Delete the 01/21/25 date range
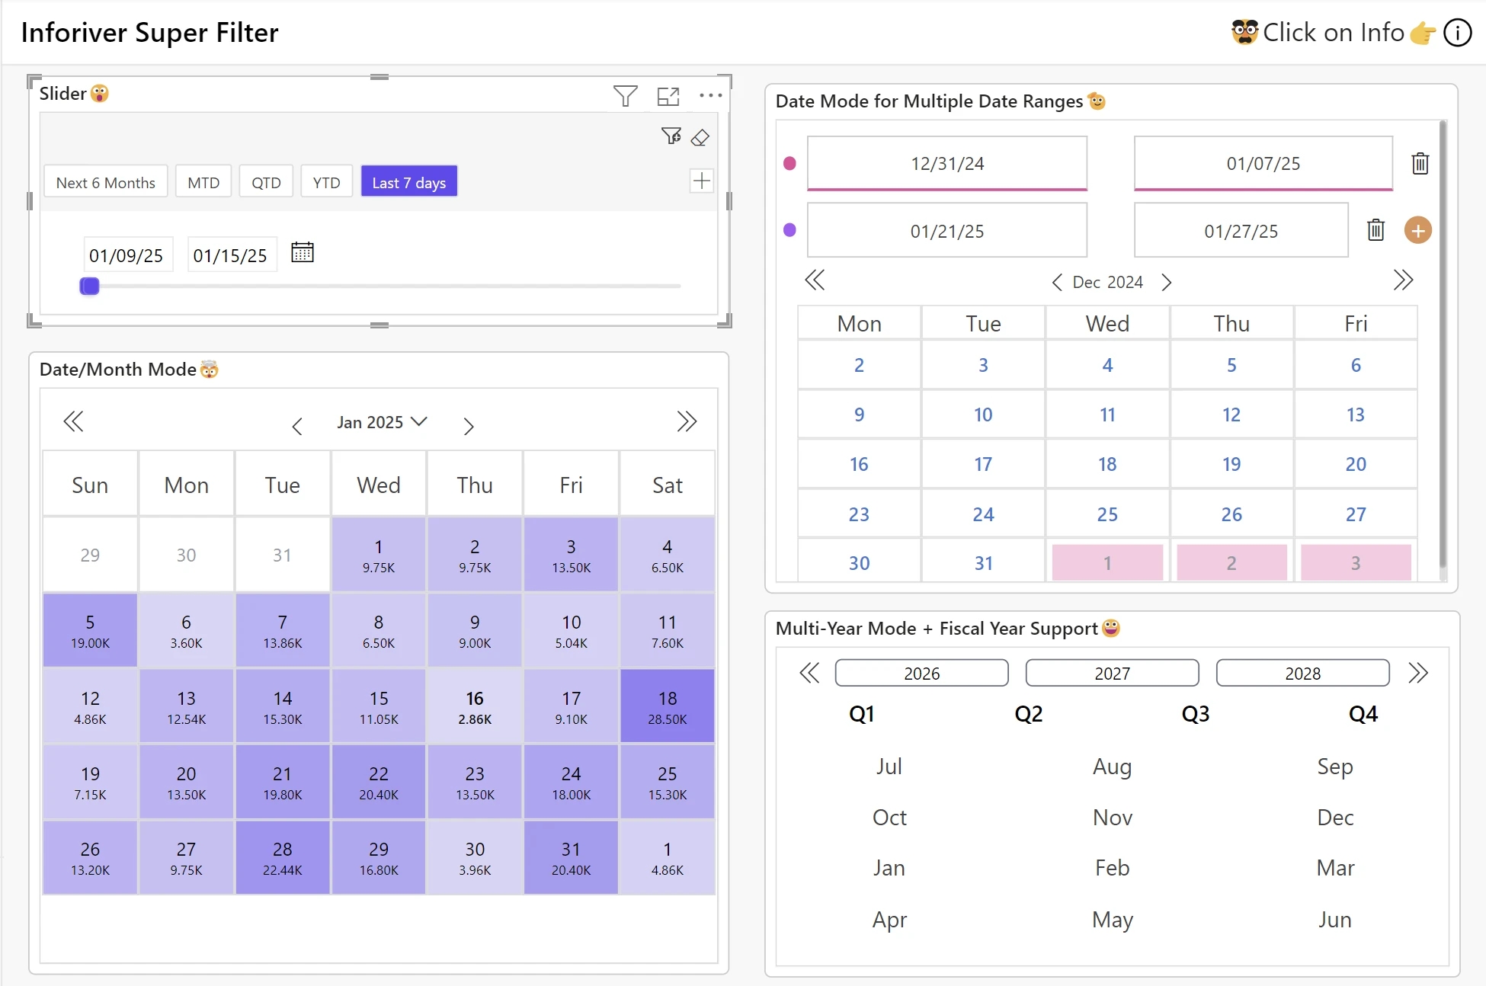The height and width of the screenshot is (986, 1486). point(1376,229)
